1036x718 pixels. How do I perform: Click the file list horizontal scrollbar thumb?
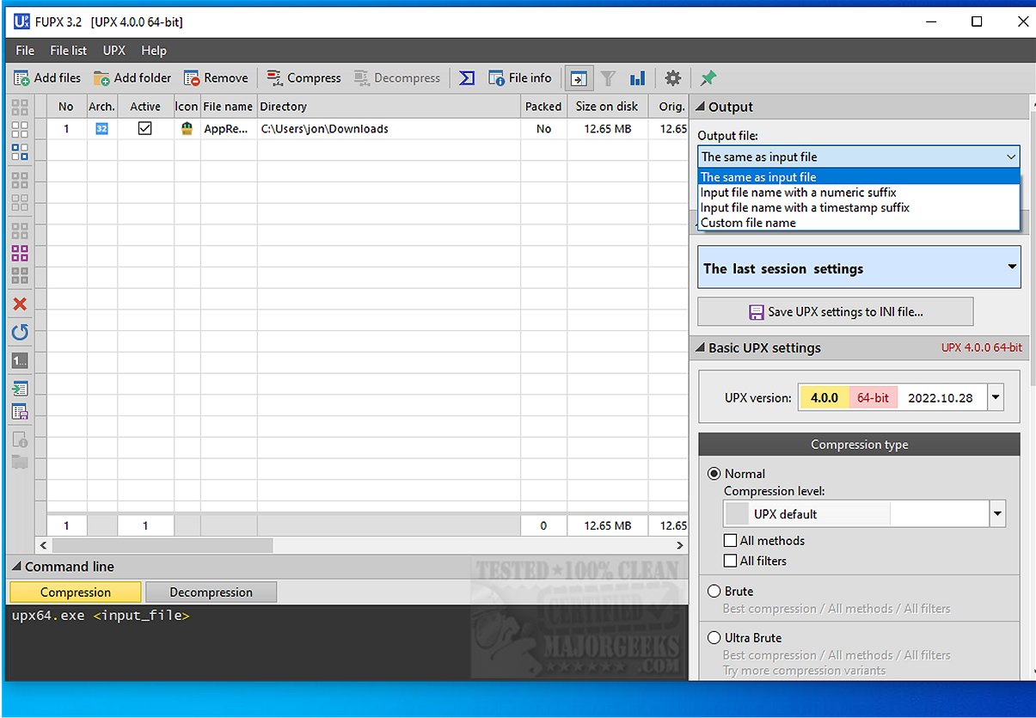point(162,545)
